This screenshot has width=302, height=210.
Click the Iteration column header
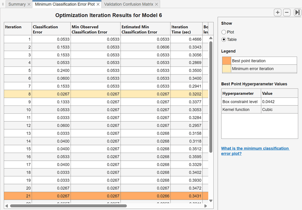pyautogui.click(x=18, y=29)
